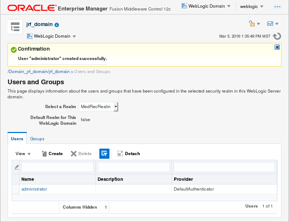
Task: Expand the WebLogic Domain menu under jrf_domain
Action: tap(51, 36)
